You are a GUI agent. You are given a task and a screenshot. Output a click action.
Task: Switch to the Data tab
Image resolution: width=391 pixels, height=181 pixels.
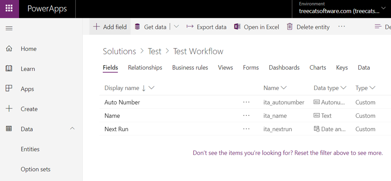tap(364, 68)
